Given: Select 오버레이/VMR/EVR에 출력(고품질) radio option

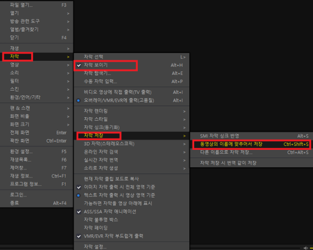Looking at the screenshot, I should 131,101.
